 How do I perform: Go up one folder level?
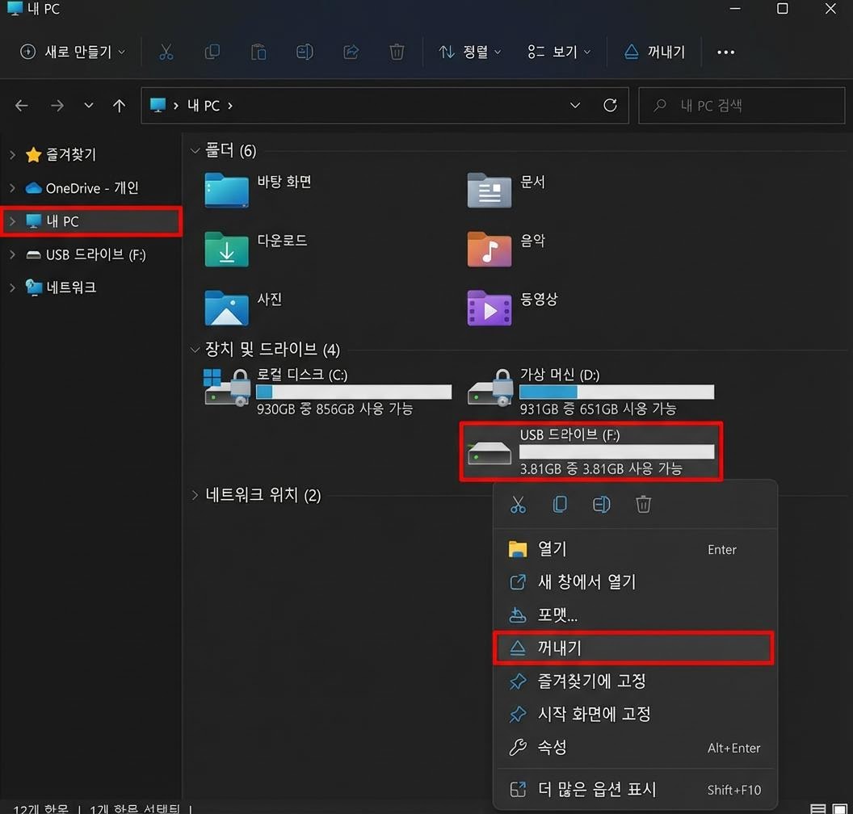click(120, 106)
